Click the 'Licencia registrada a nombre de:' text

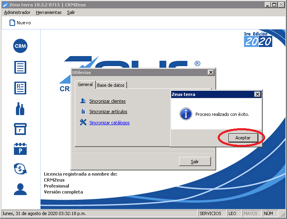80,174
